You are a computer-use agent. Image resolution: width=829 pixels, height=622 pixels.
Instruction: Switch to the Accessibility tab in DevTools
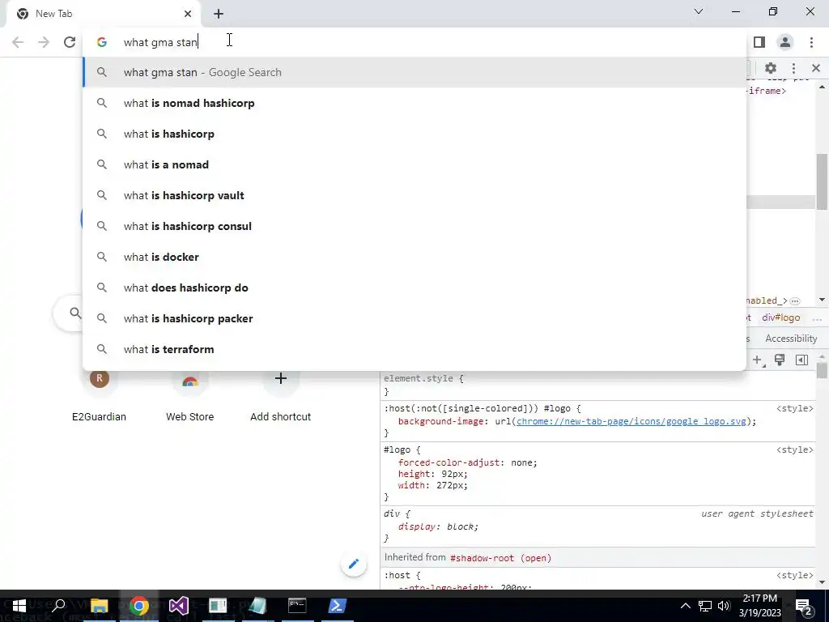791,339
